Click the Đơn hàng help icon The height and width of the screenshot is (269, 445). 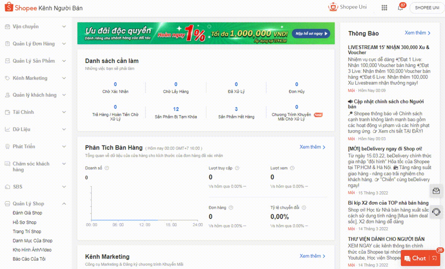click(231, 208)
